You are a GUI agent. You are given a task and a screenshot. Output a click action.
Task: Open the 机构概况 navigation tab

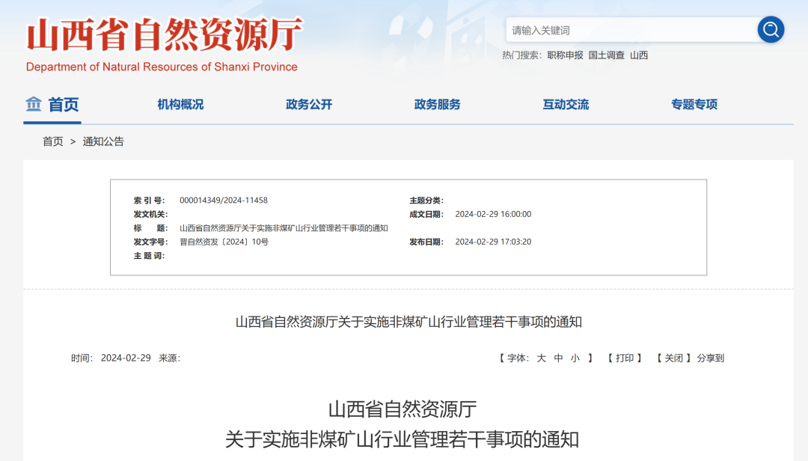[180, 105]
